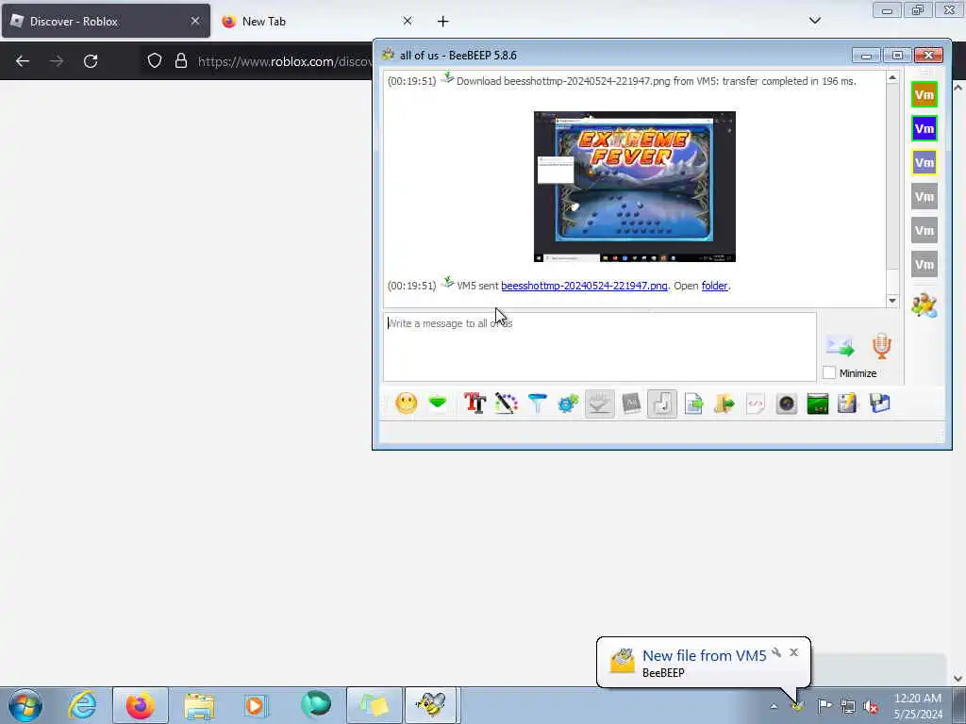The width and height of the screenshot is (966, 724).
Task: Click the site security padlock icon
Action: tap(180, 61)
